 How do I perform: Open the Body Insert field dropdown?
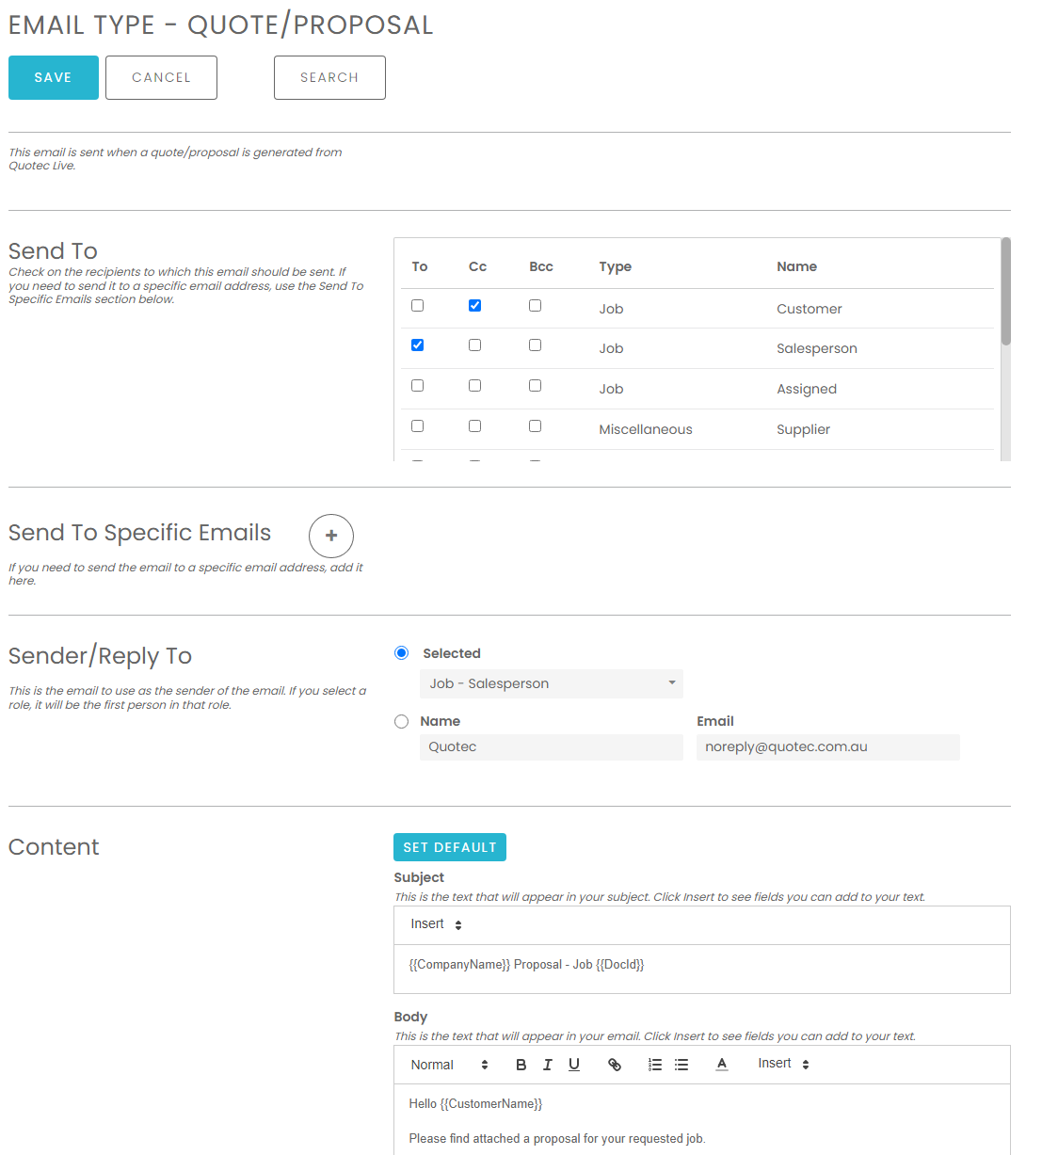pos(783,1064)
